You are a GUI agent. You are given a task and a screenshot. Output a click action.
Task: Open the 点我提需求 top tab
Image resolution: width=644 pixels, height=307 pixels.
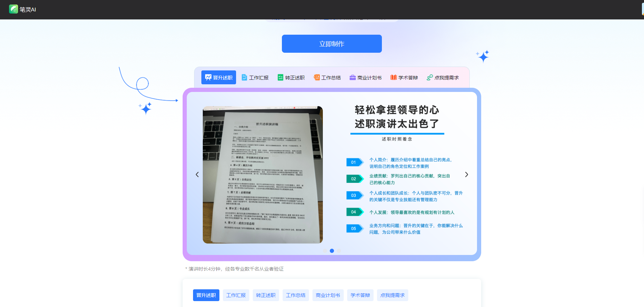[443, 77]
